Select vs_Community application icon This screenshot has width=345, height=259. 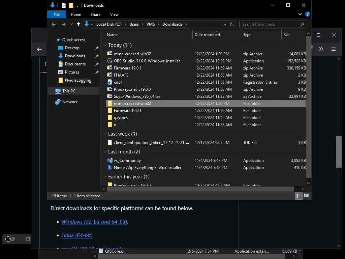(x=109, y=160)
